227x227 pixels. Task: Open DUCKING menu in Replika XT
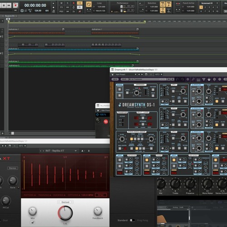(59, 195)
